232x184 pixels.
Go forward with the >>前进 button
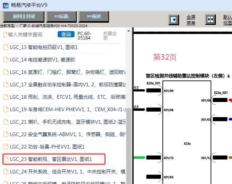point(94,16)
